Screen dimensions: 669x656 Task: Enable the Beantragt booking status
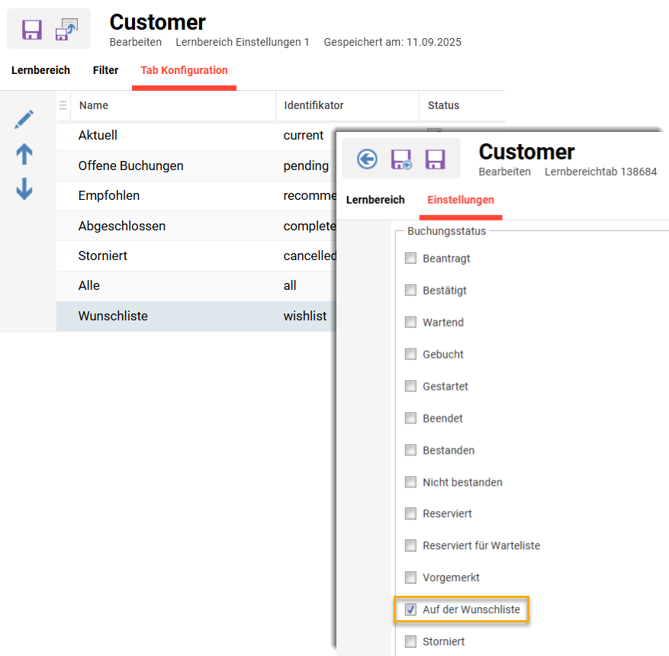click(x=410, y=258)
